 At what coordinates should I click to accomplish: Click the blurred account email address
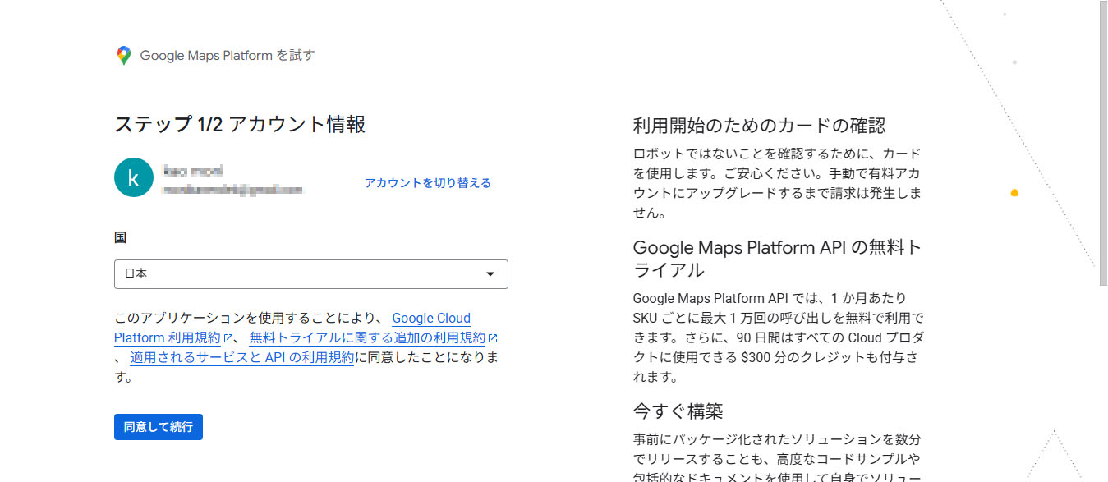tap(232, 190)
